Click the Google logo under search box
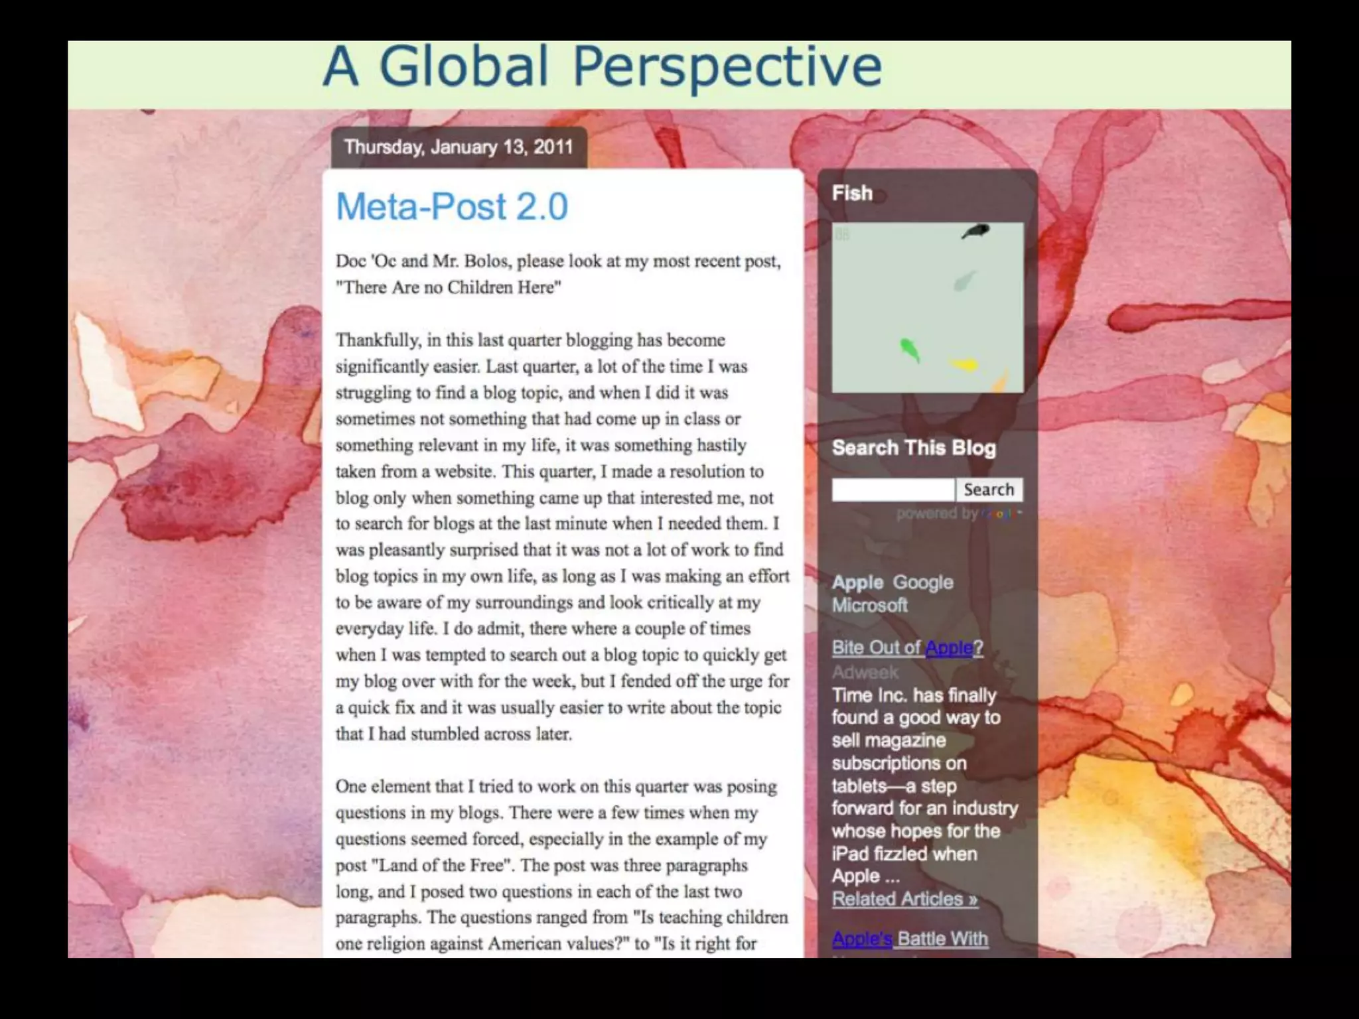The image size is (1359, 1019). coord(997,513)
